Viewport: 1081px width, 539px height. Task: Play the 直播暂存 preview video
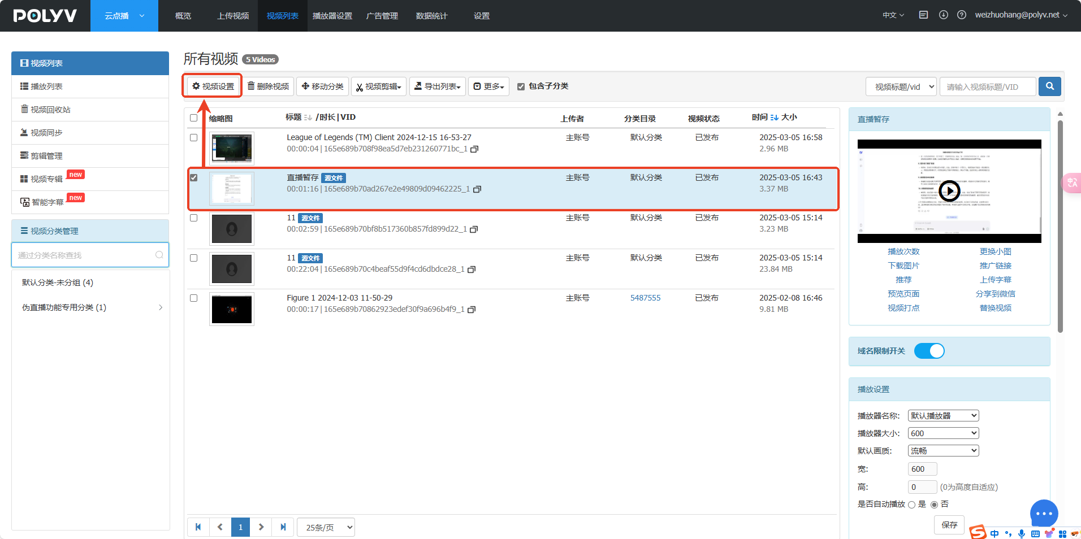tap(949, 191)
